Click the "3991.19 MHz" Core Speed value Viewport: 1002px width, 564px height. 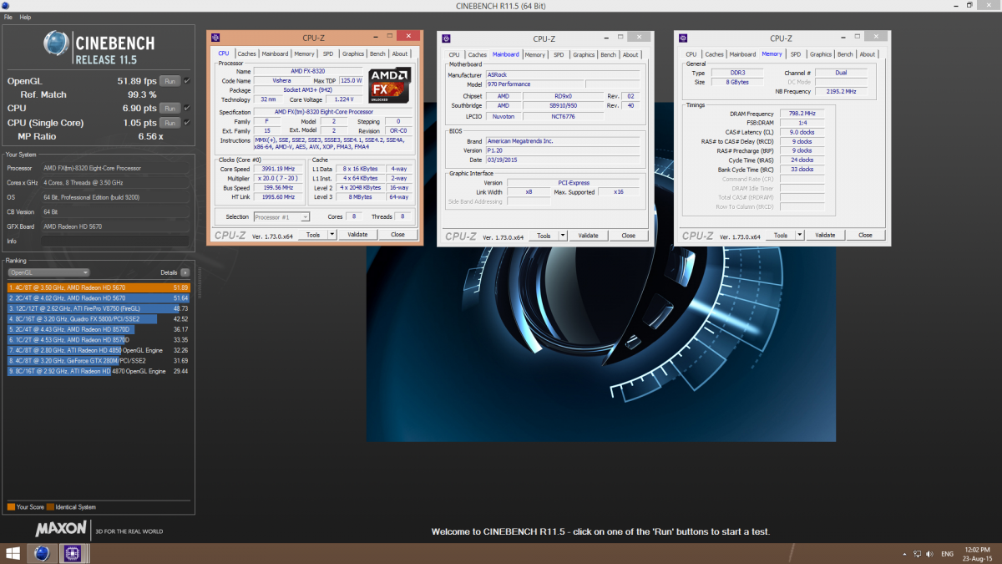point(278,169)
